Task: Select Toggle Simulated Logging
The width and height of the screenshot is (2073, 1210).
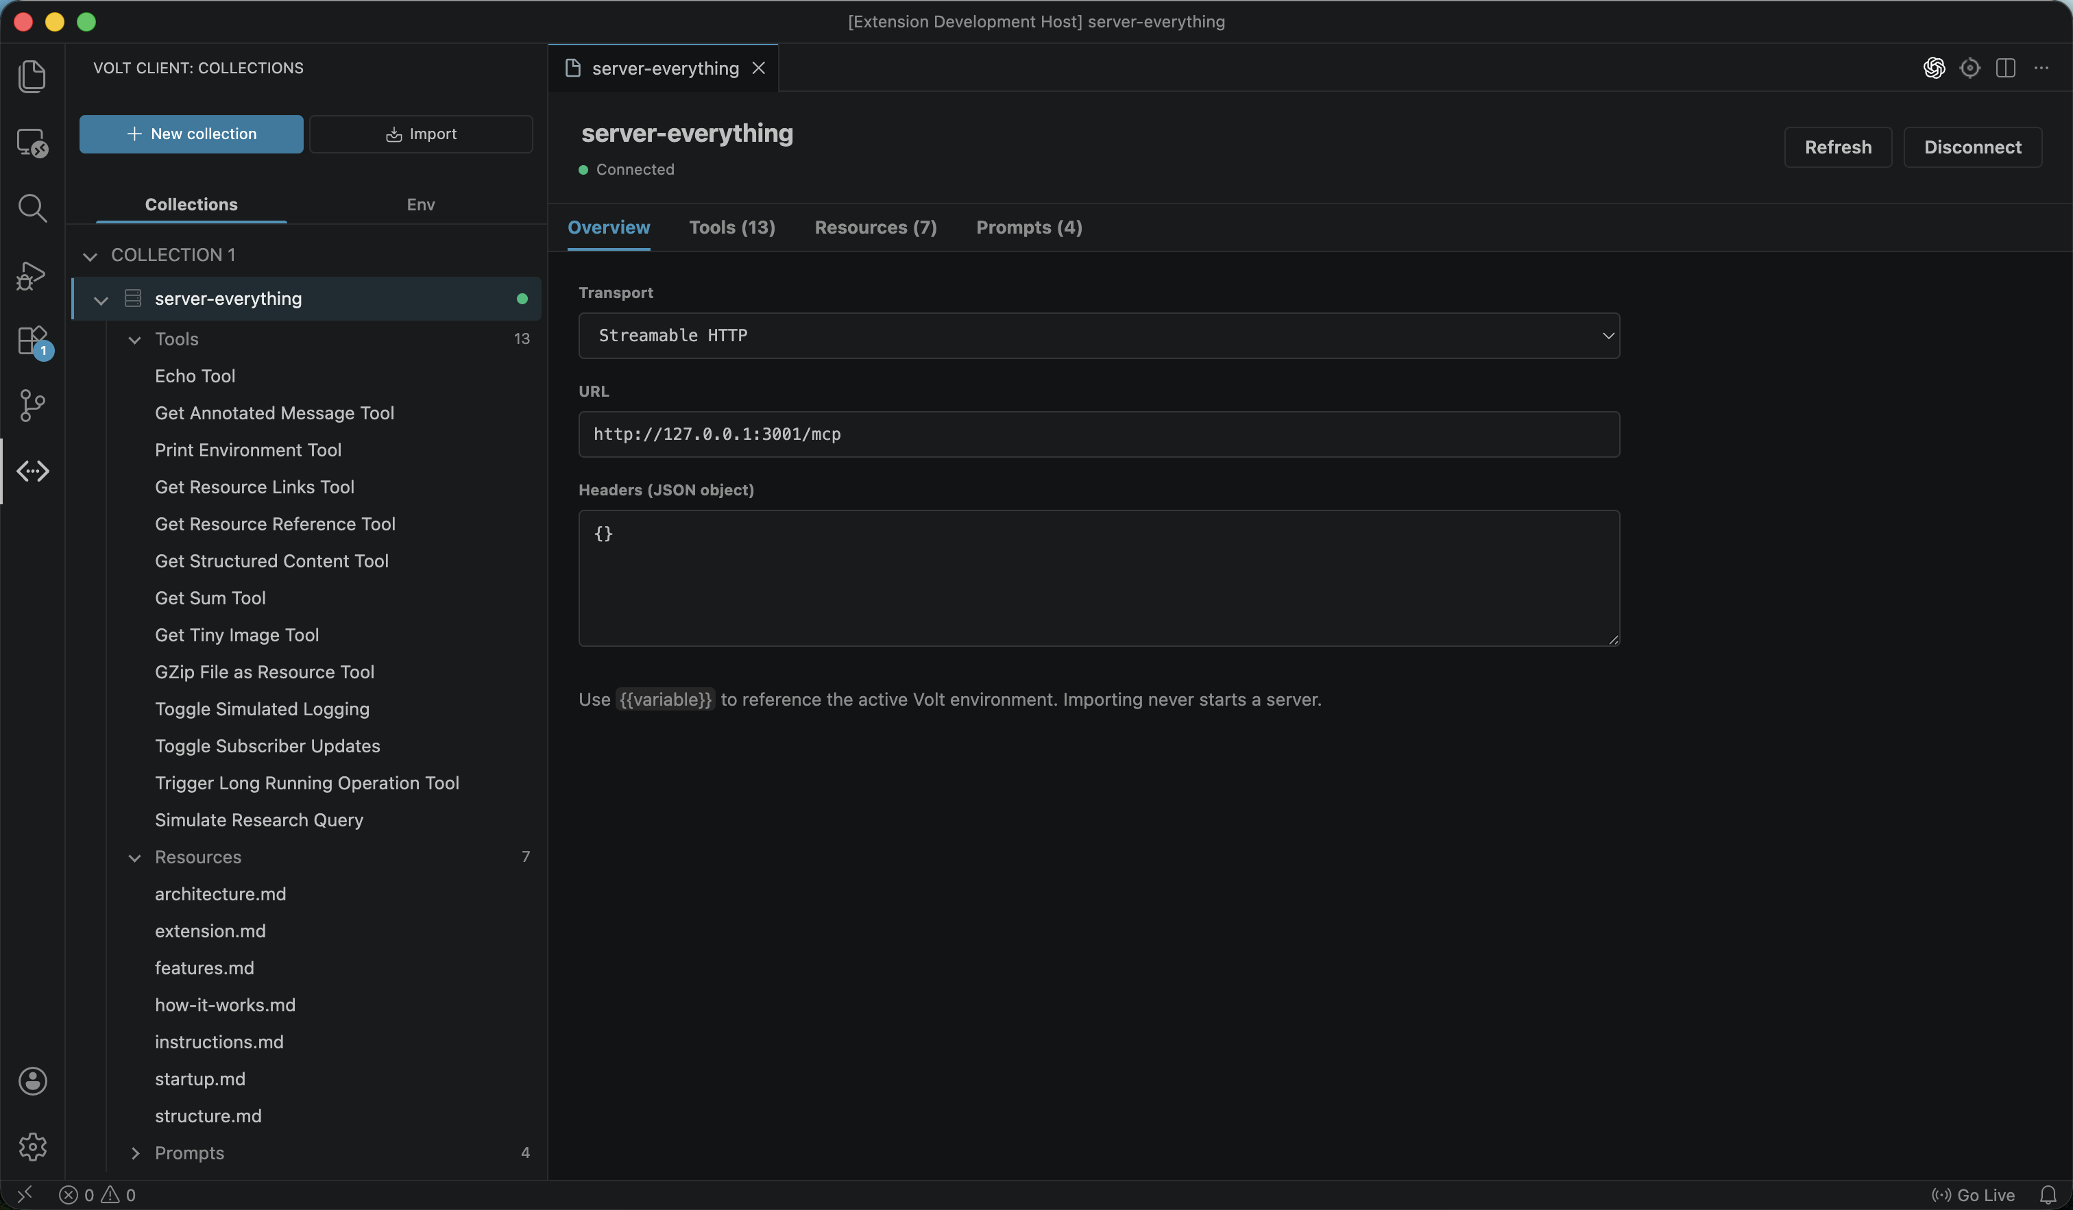Action: pyautogui.click(x=262, y=709)
